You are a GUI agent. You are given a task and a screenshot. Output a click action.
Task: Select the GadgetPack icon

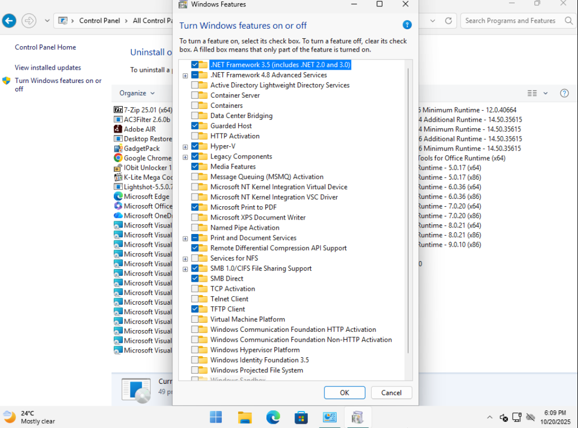(x=118, y=148)
